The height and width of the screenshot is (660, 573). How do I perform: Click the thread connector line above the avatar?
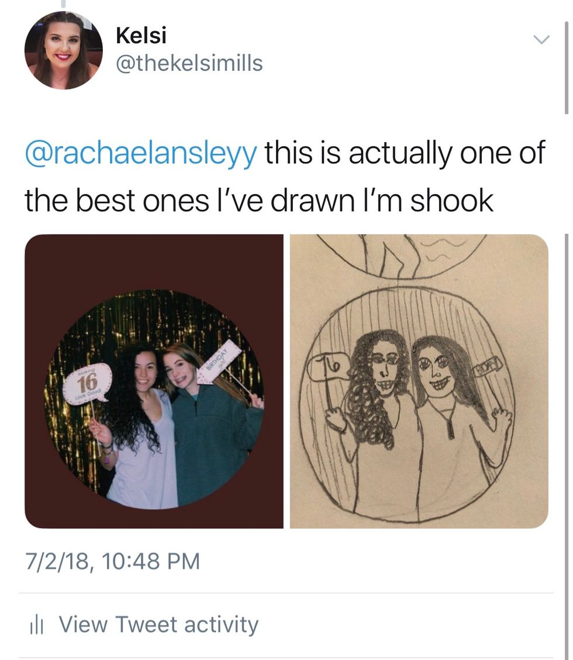(x=63, y=5)
